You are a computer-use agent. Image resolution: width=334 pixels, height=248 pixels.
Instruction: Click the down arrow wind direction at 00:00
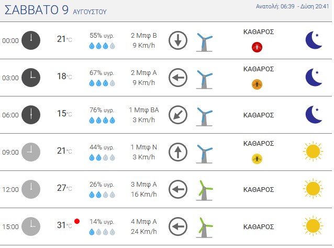point(178,40)
